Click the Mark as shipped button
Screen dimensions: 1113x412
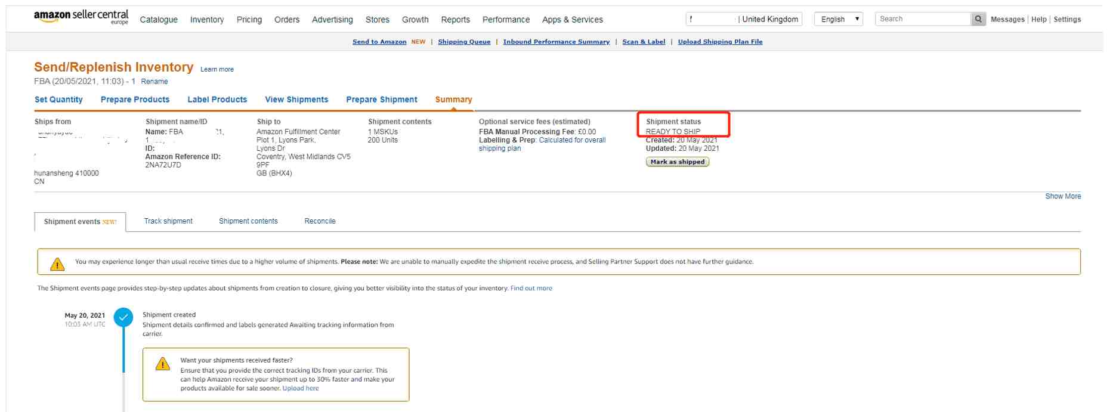[x=678, y=162]
